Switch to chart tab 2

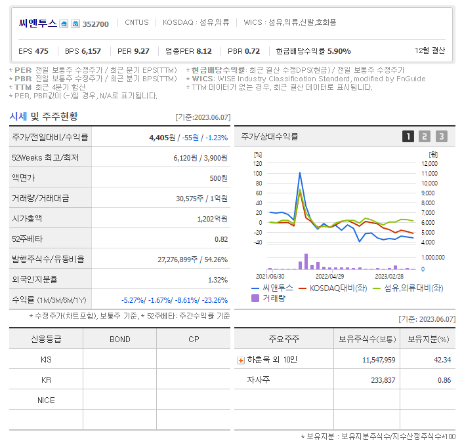[425, 136]
